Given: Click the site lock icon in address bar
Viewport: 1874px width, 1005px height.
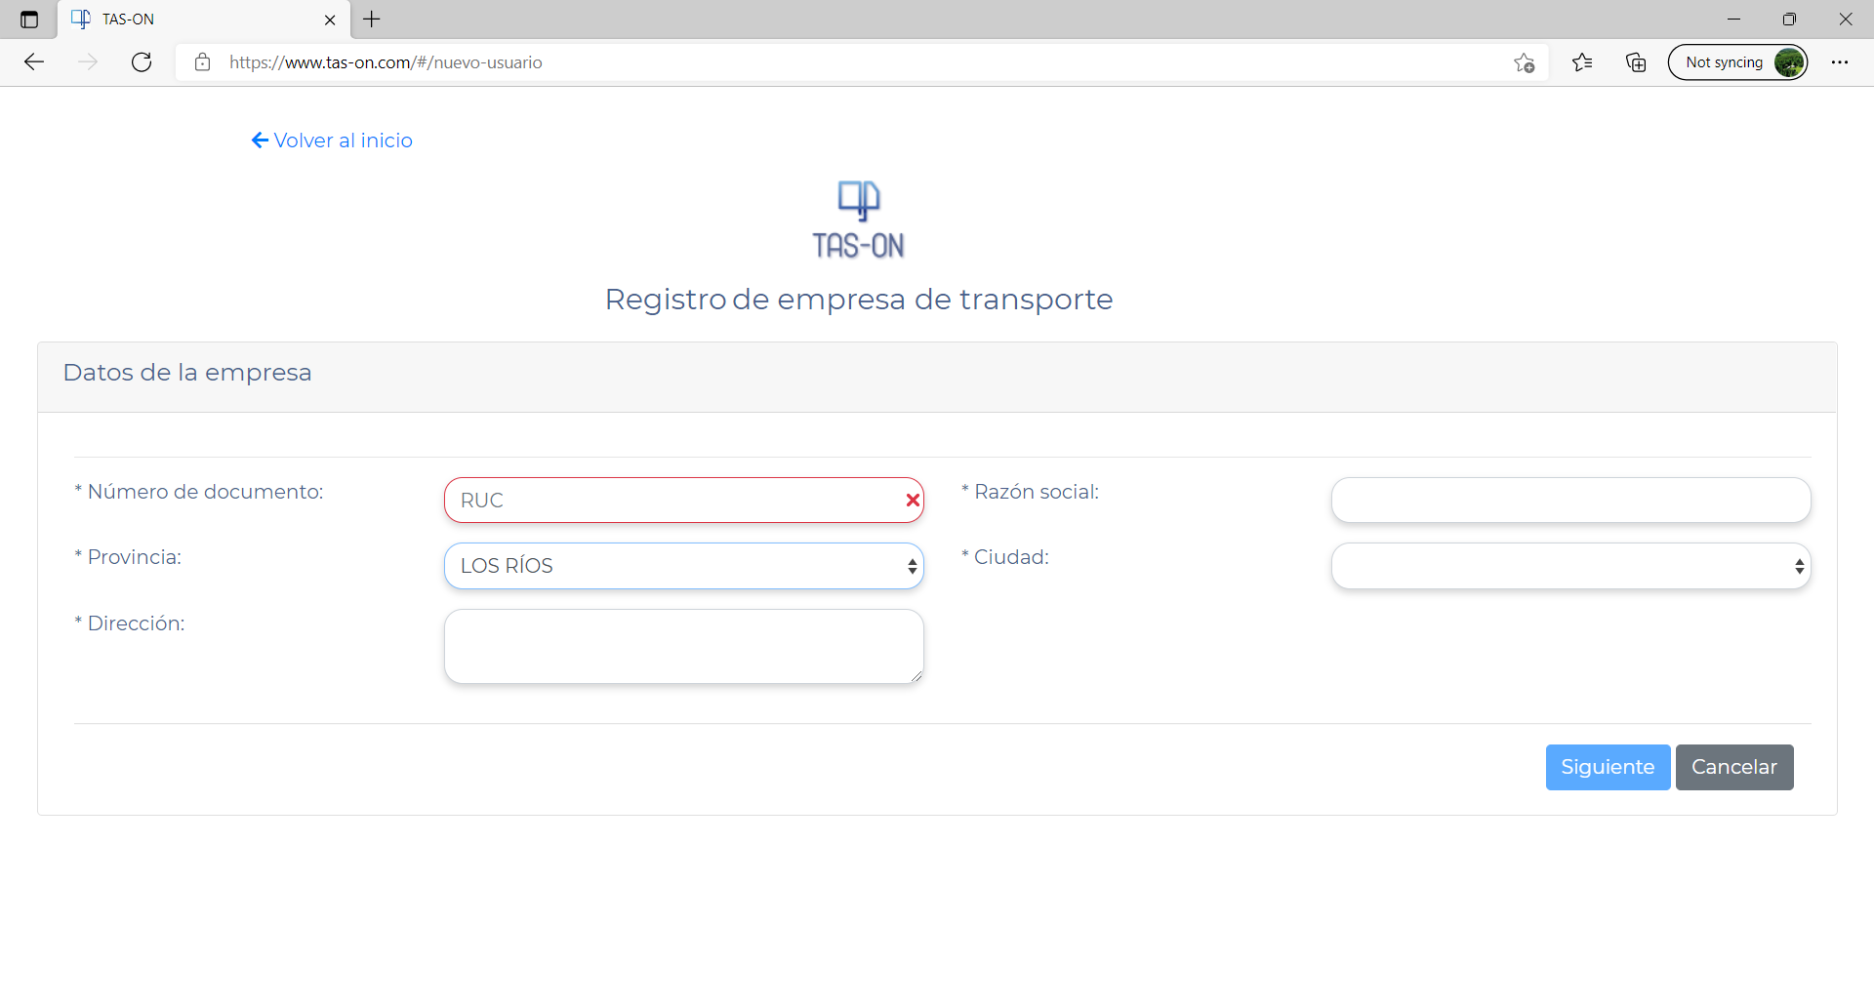Looking at the screenshot, I should point(202,62).
